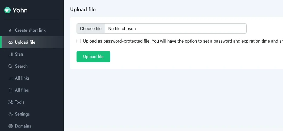Enable the password-protected file checkbox
The height and width of the screenshot is (131, 283).
(x=79, y=41)
